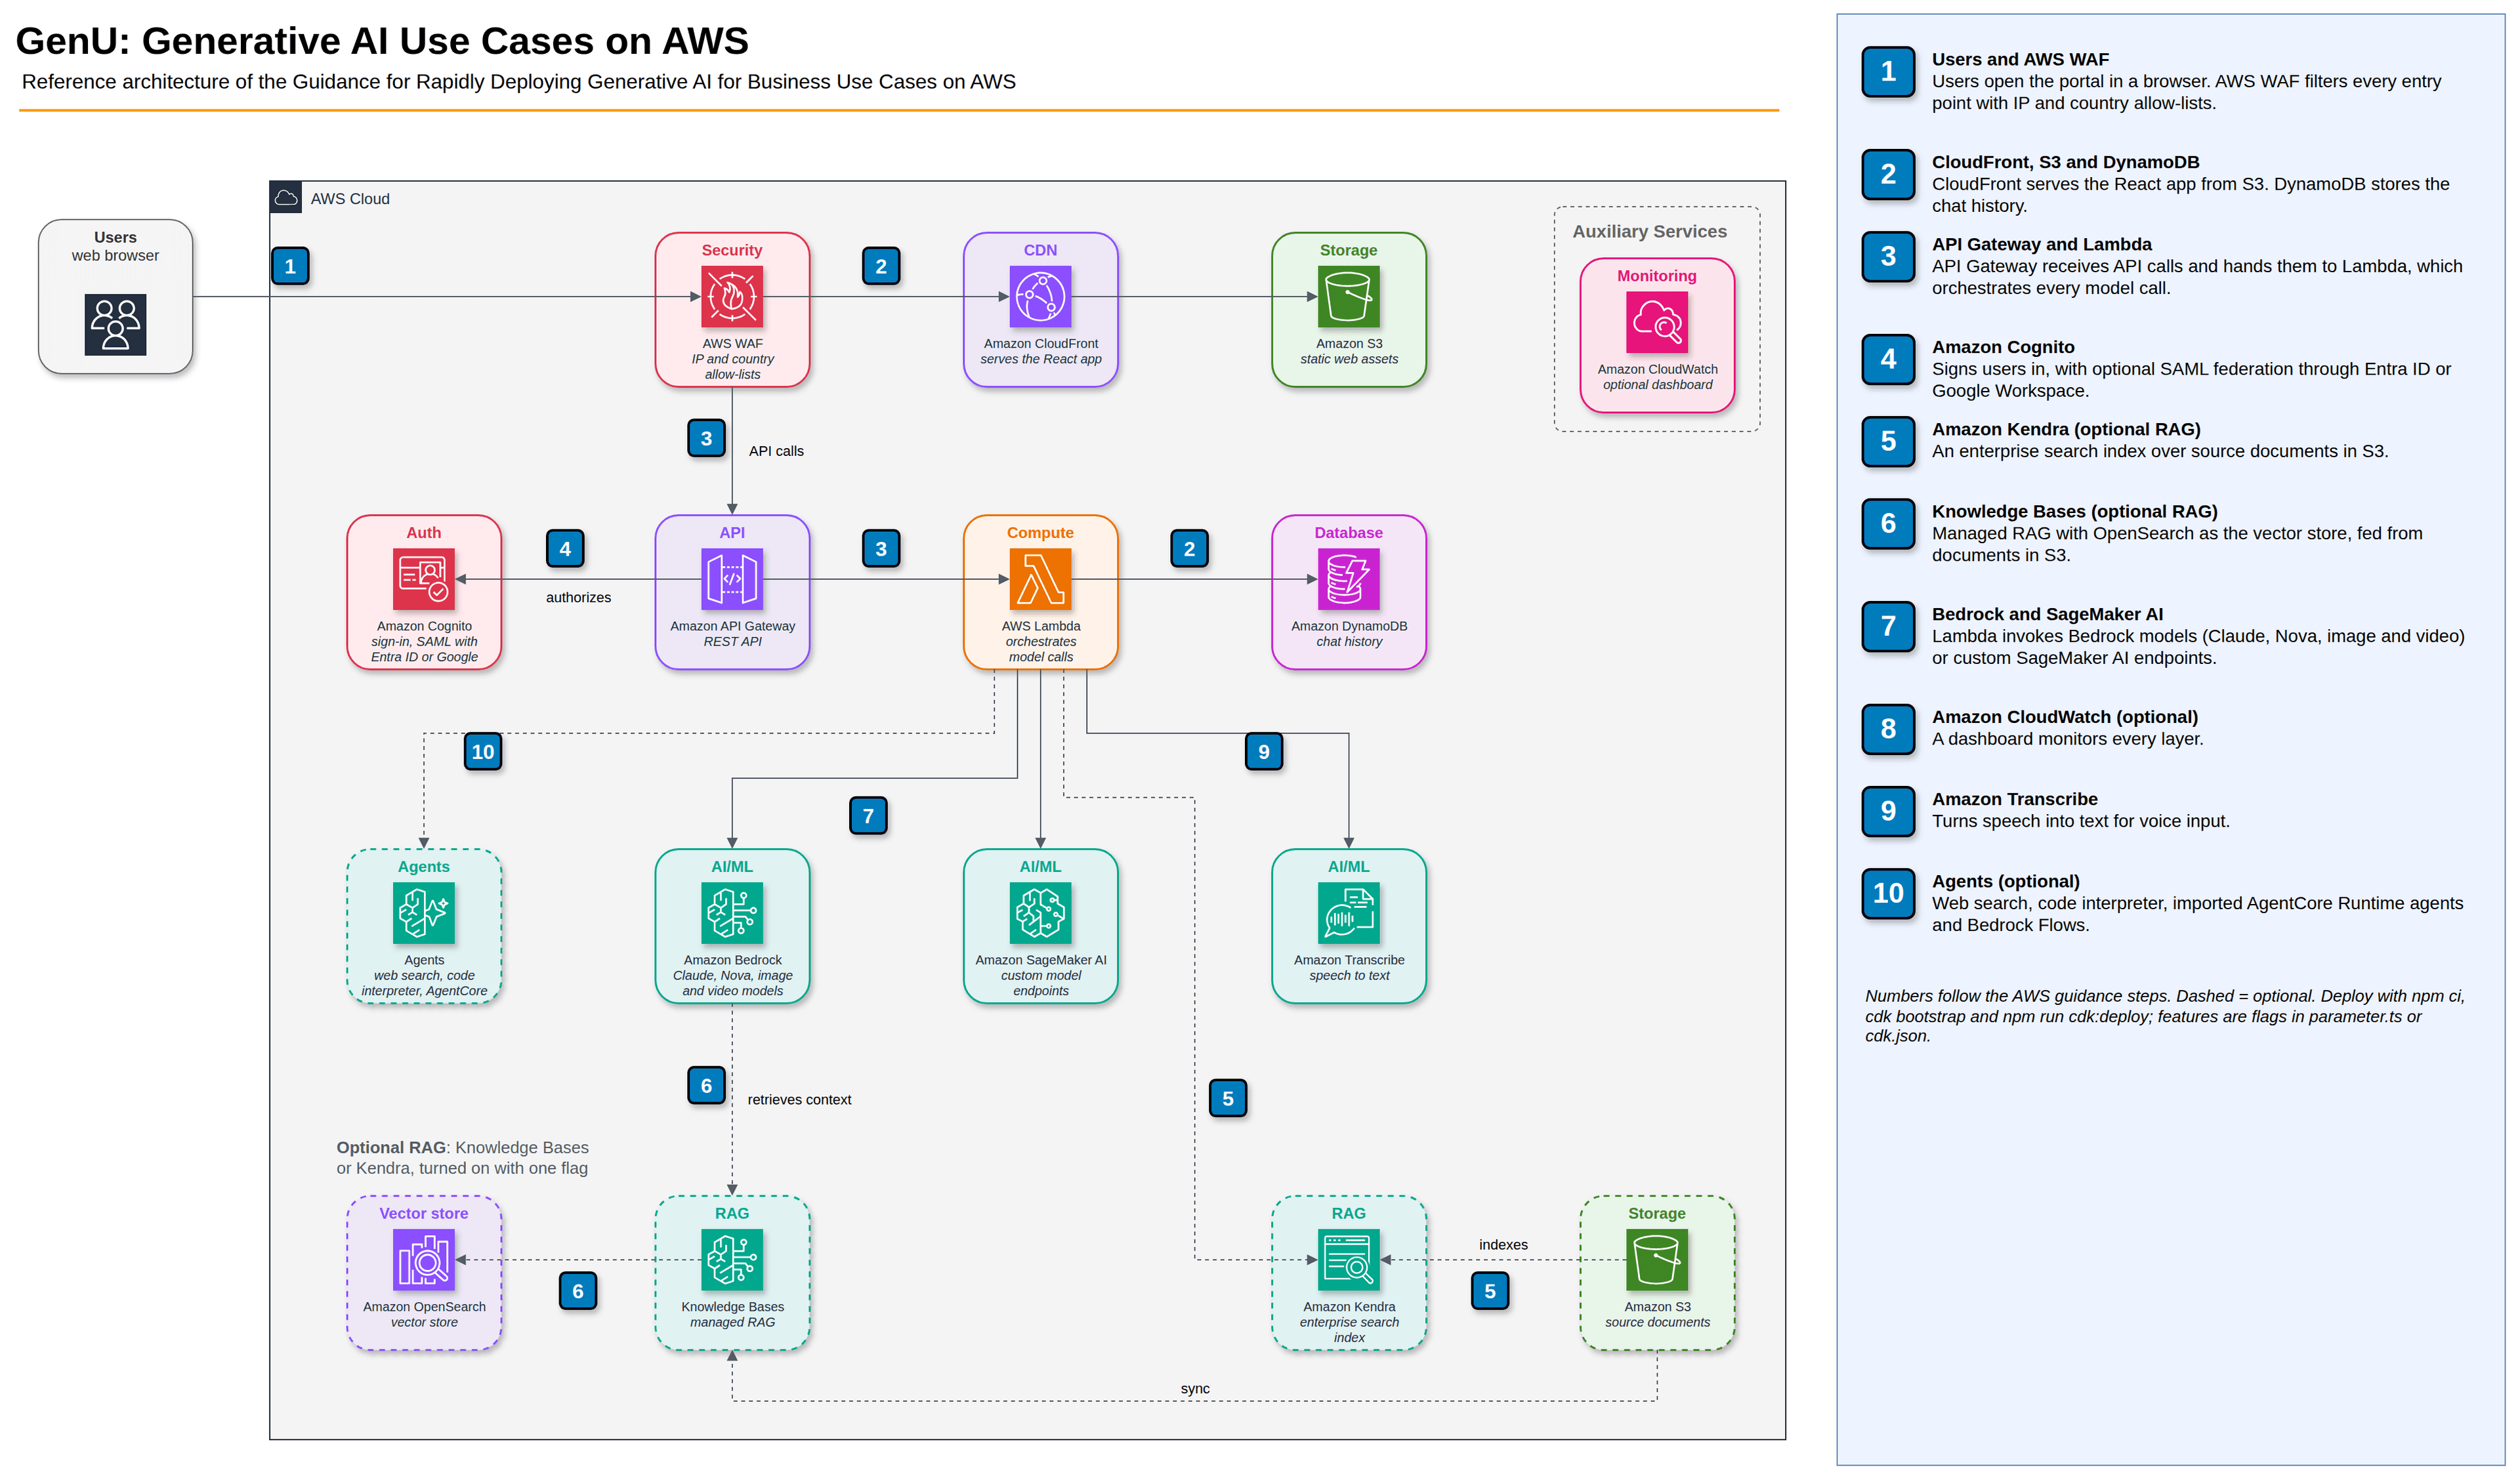Select the Agents icon
The width and height of the screenshot is (2520, 1480).
click(424, 913)
